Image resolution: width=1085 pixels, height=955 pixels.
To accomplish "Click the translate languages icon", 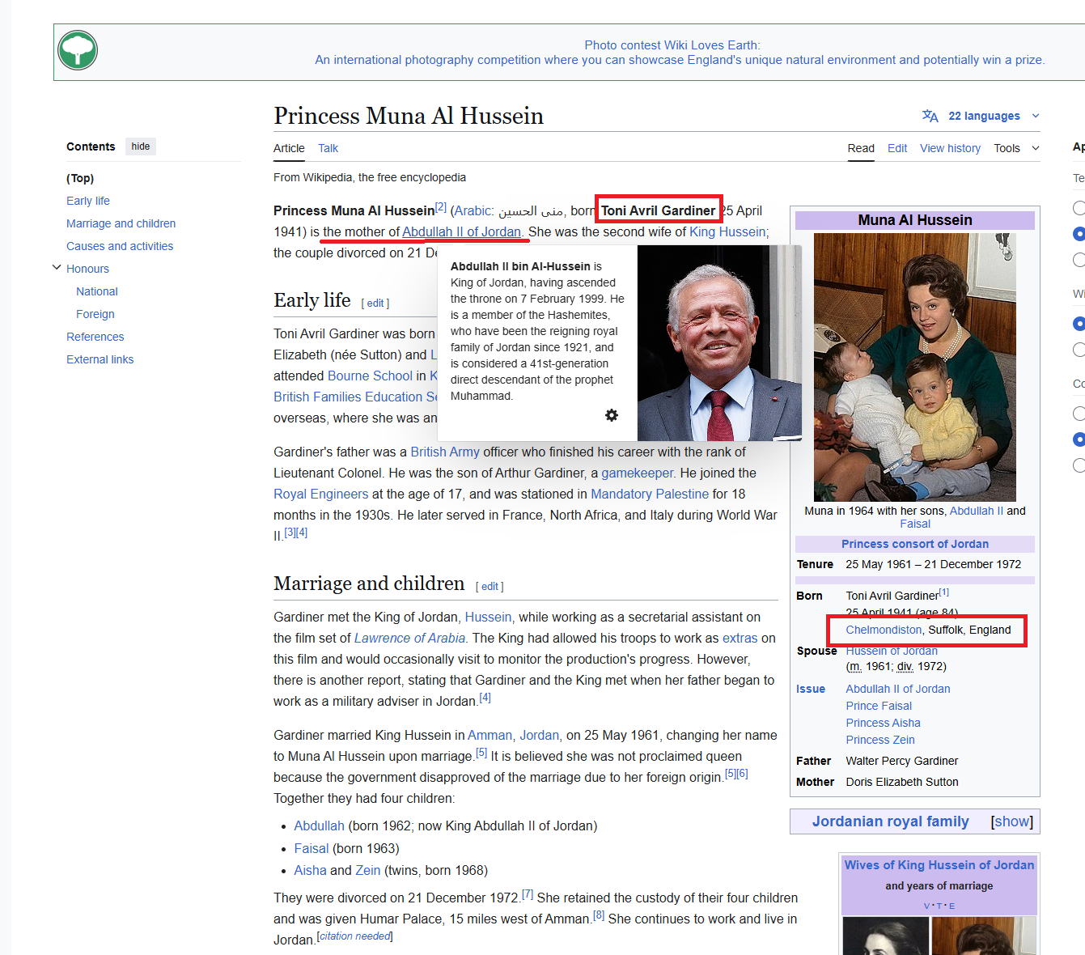I will (x=930, y=116).
